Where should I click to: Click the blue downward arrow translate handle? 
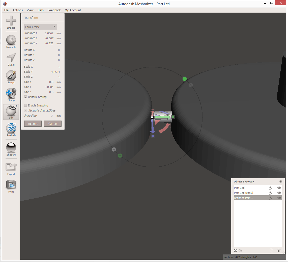click(x=153, y=127)
